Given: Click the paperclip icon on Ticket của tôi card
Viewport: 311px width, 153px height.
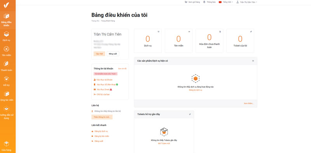Looking at the screenshot, I should coord(251,32).
